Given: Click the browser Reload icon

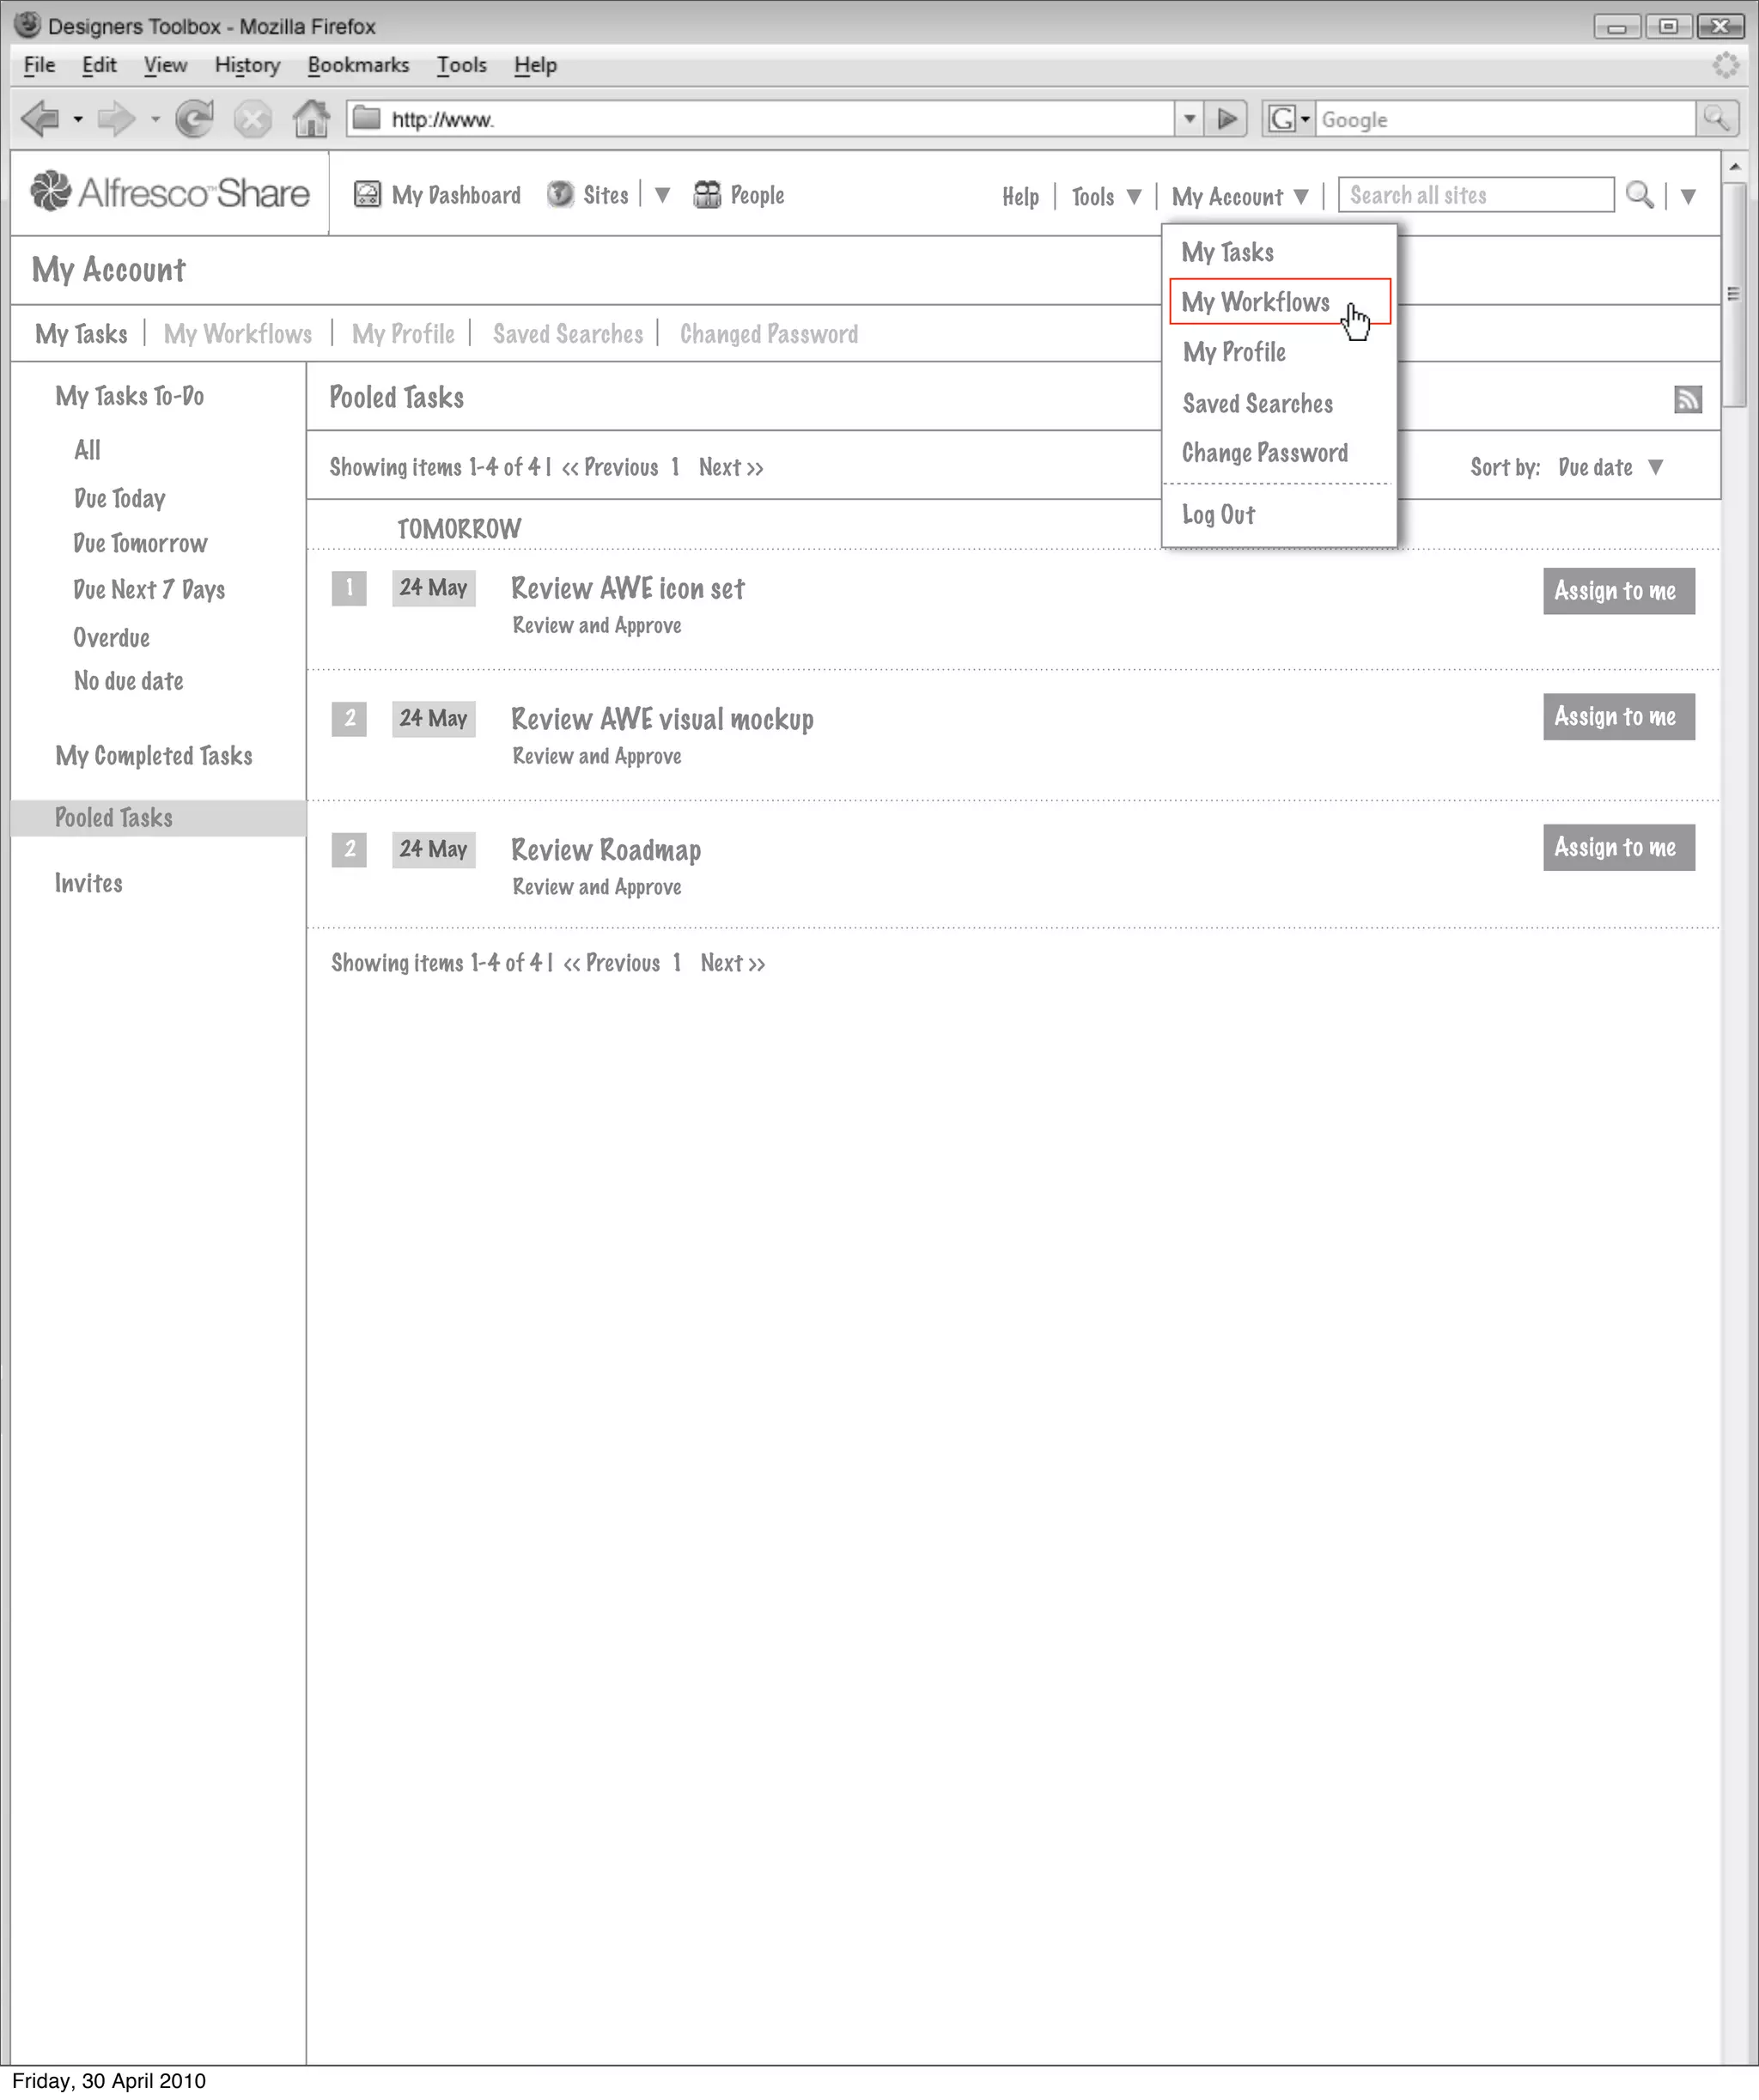Looking at the screenshot, I should (194, 119).
